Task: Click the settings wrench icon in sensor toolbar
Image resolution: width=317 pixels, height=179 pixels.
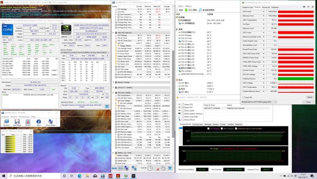Action: (164, 168)
